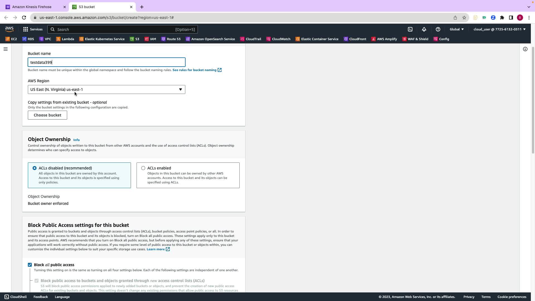
Task: Switch to Amazon Kinesis Firehose tab
Action: (x=32, y=7)
